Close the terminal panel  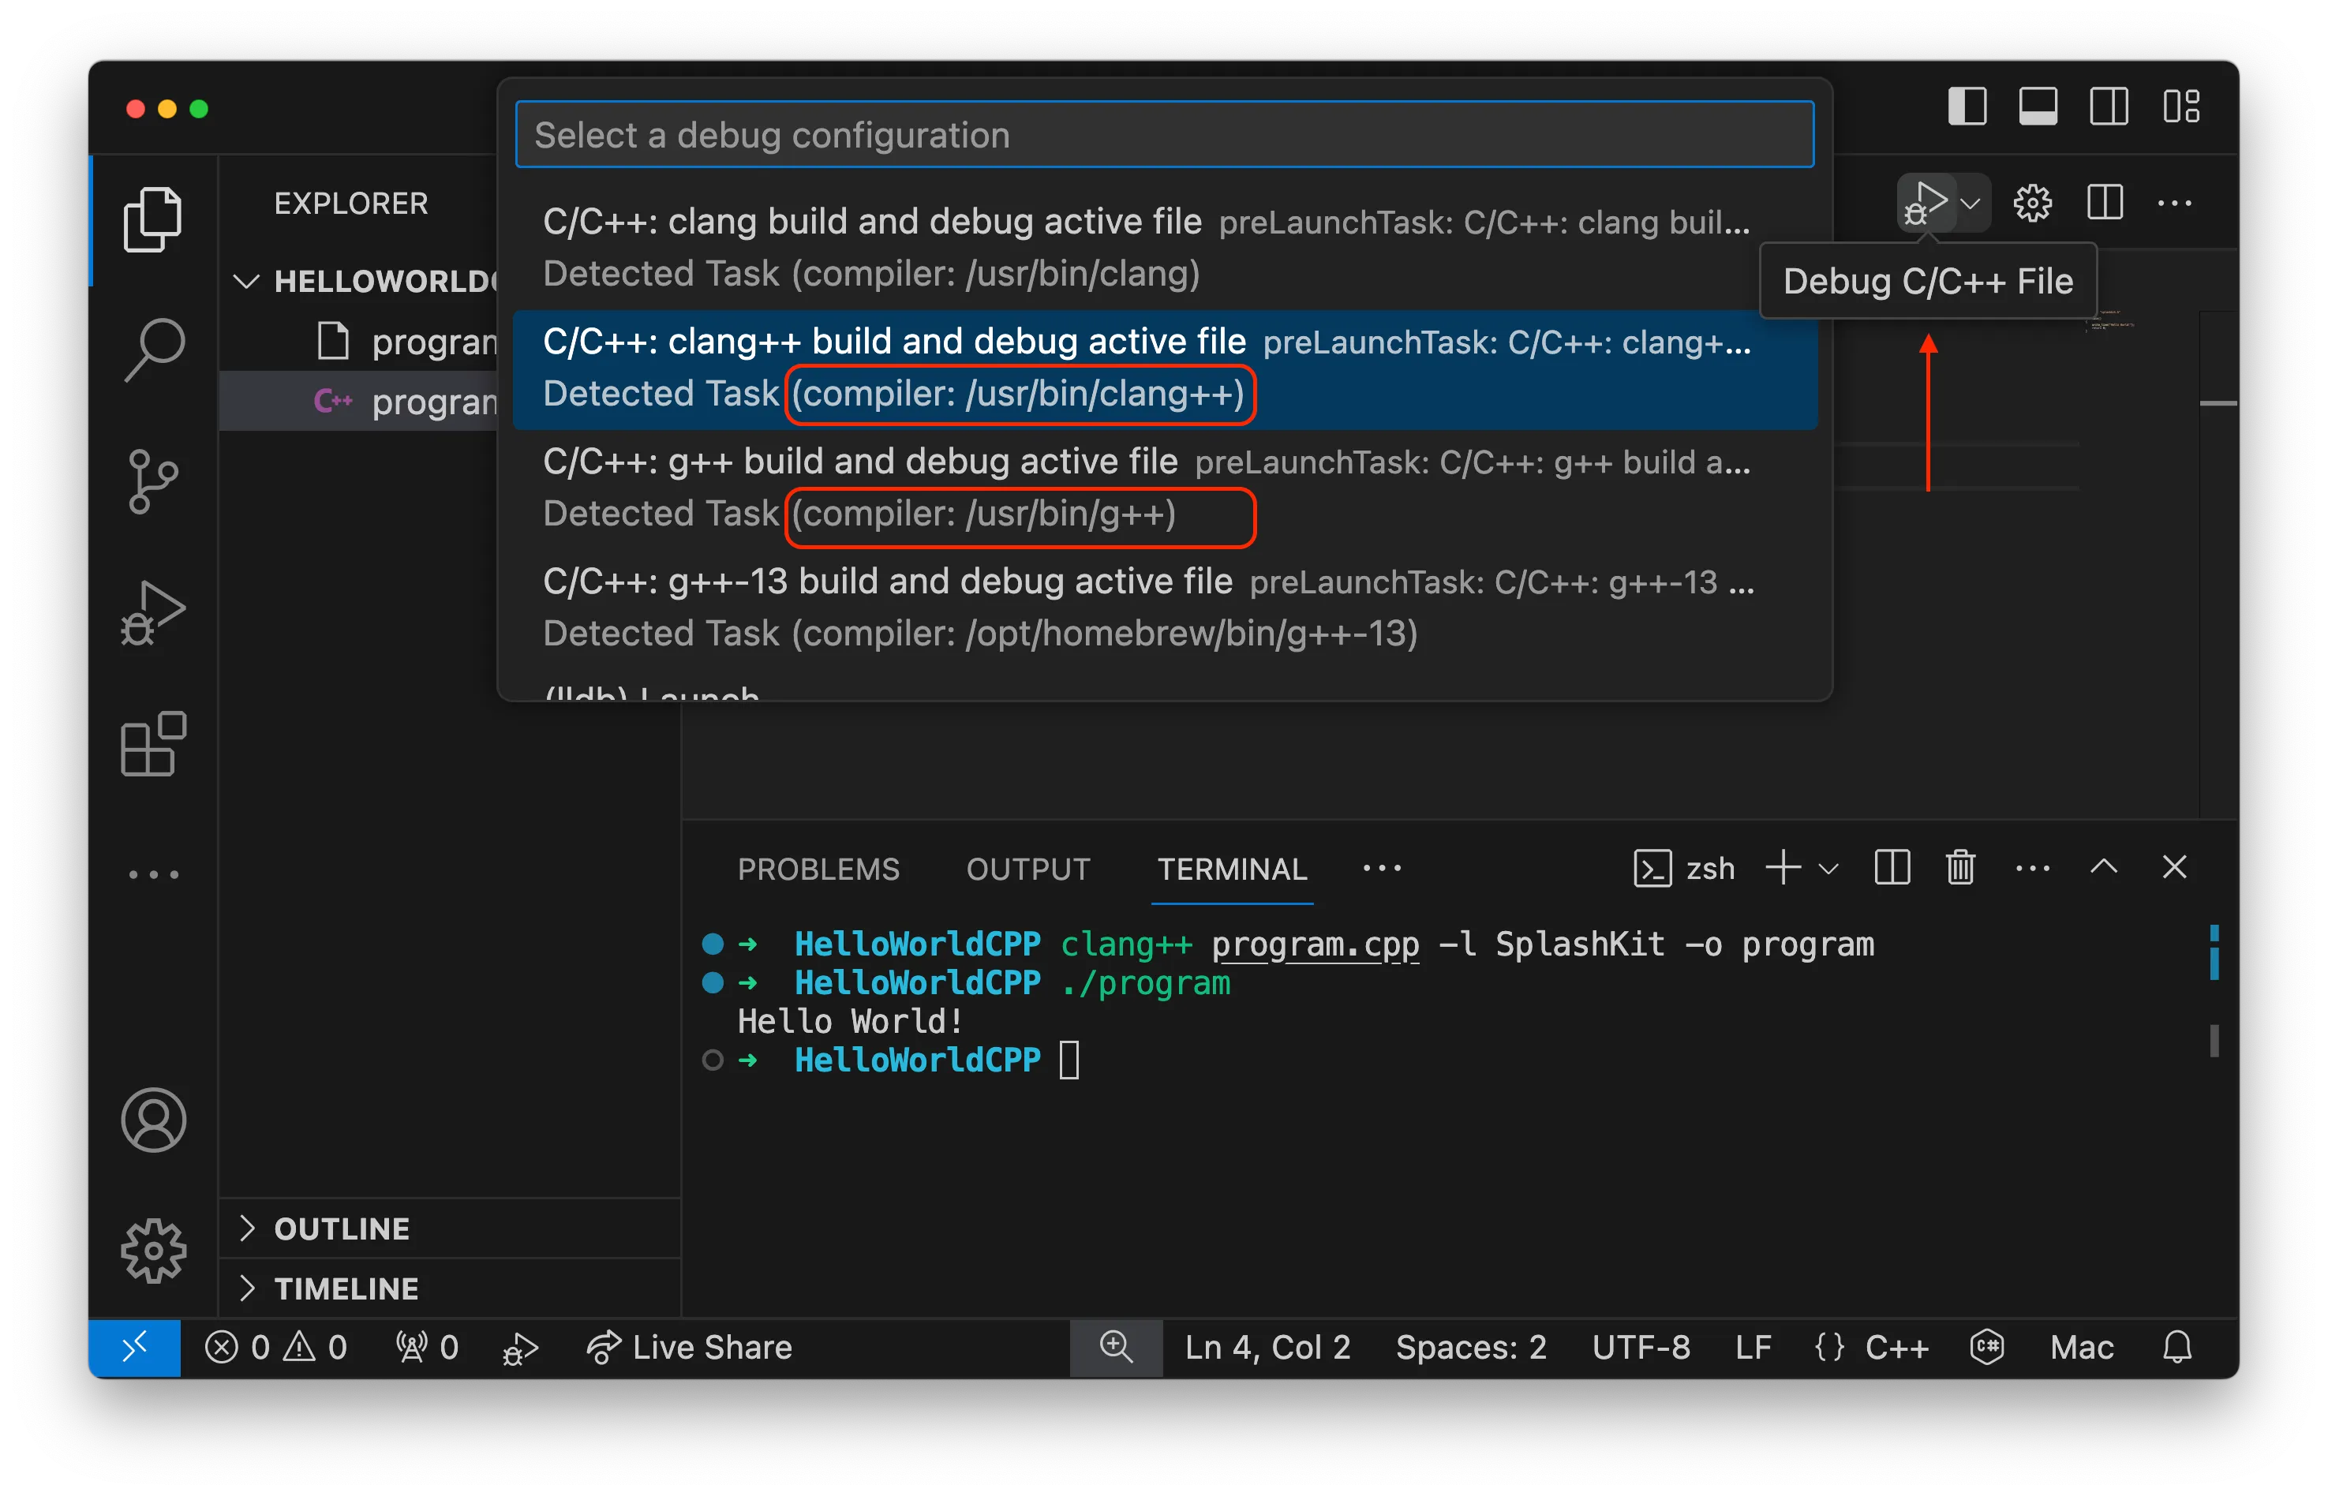pos(2173,866)
